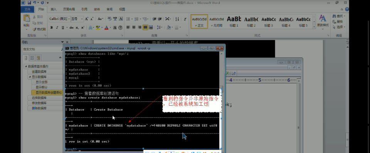Click the Format Painter (格式刷) button
This screenshot has height=153, width=370.
click(x=39, y=29)
